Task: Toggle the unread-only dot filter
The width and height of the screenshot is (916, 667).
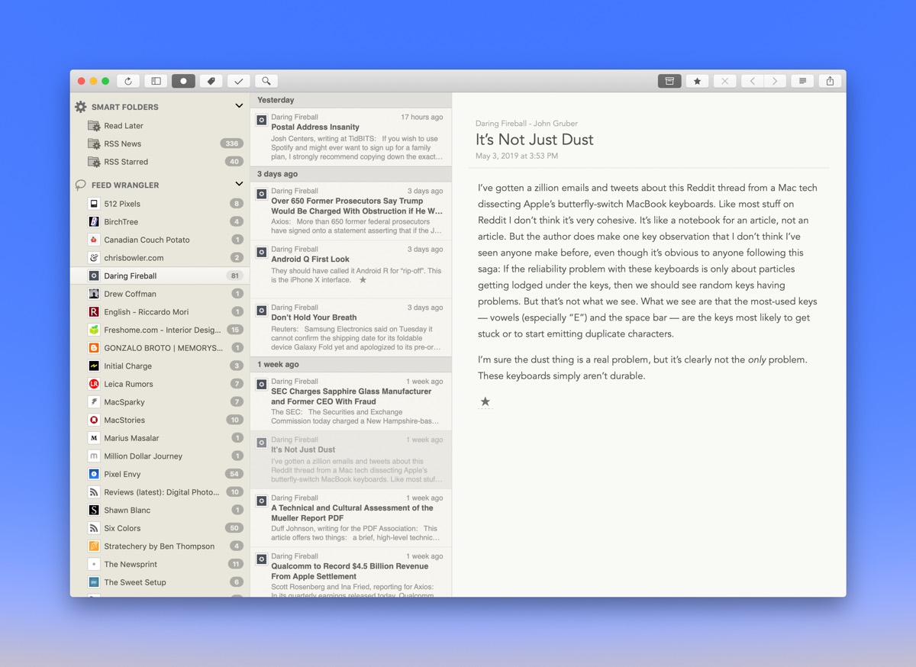Action: (x=184, y=81)
